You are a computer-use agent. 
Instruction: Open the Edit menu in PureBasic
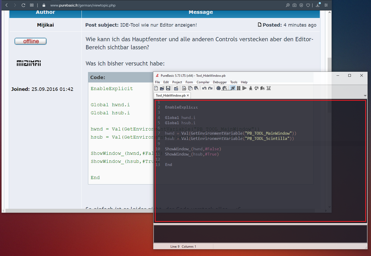166,82
